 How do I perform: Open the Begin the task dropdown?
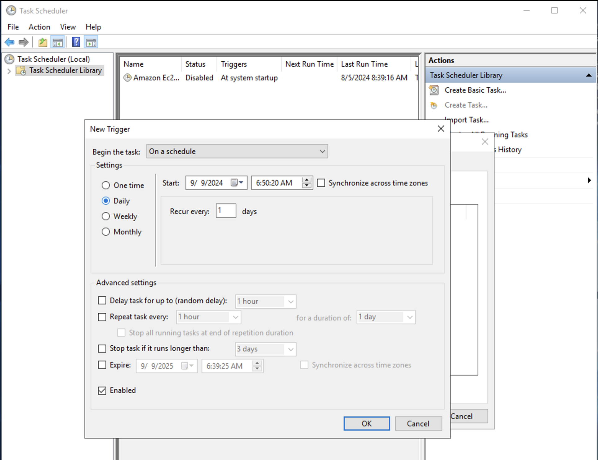237,151
